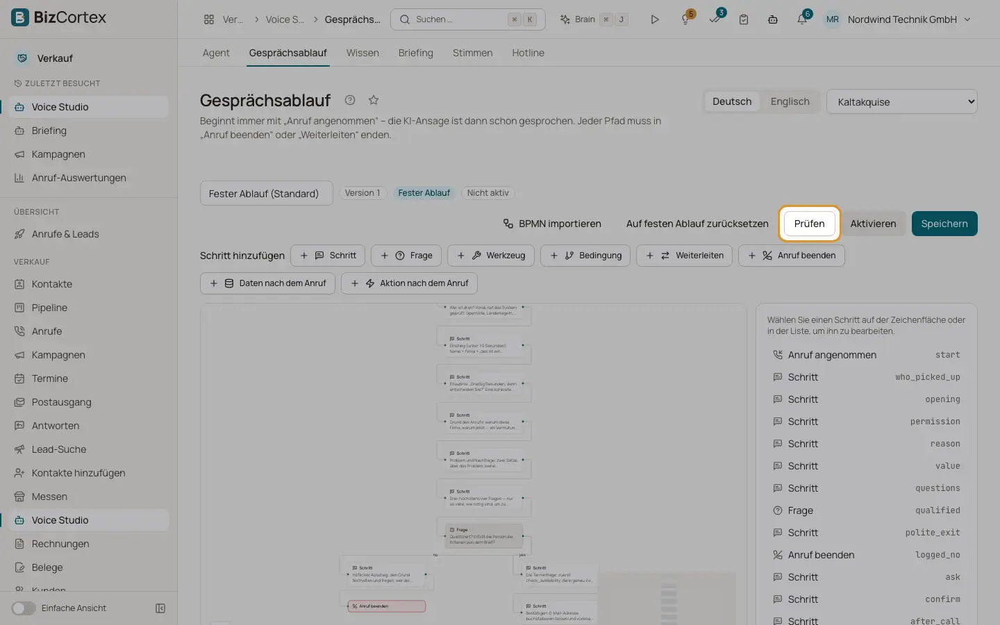Viewport: 1000px width, 625px height.
Task: Click the Suchen search field
Action: click(468, 19)
